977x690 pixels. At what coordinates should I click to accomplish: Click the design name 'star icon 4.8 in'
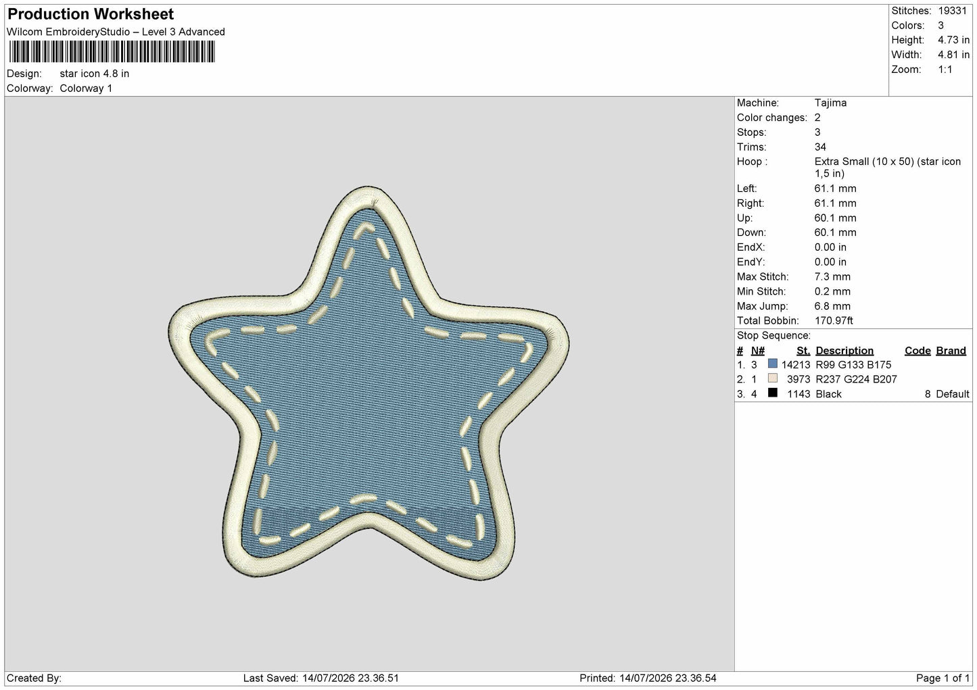click(x=95, y=74)
